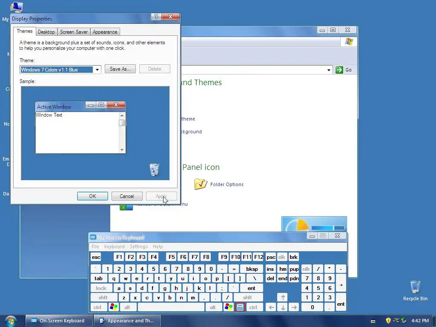Click Folder Options icon in Control Panel

click(201, 184)
